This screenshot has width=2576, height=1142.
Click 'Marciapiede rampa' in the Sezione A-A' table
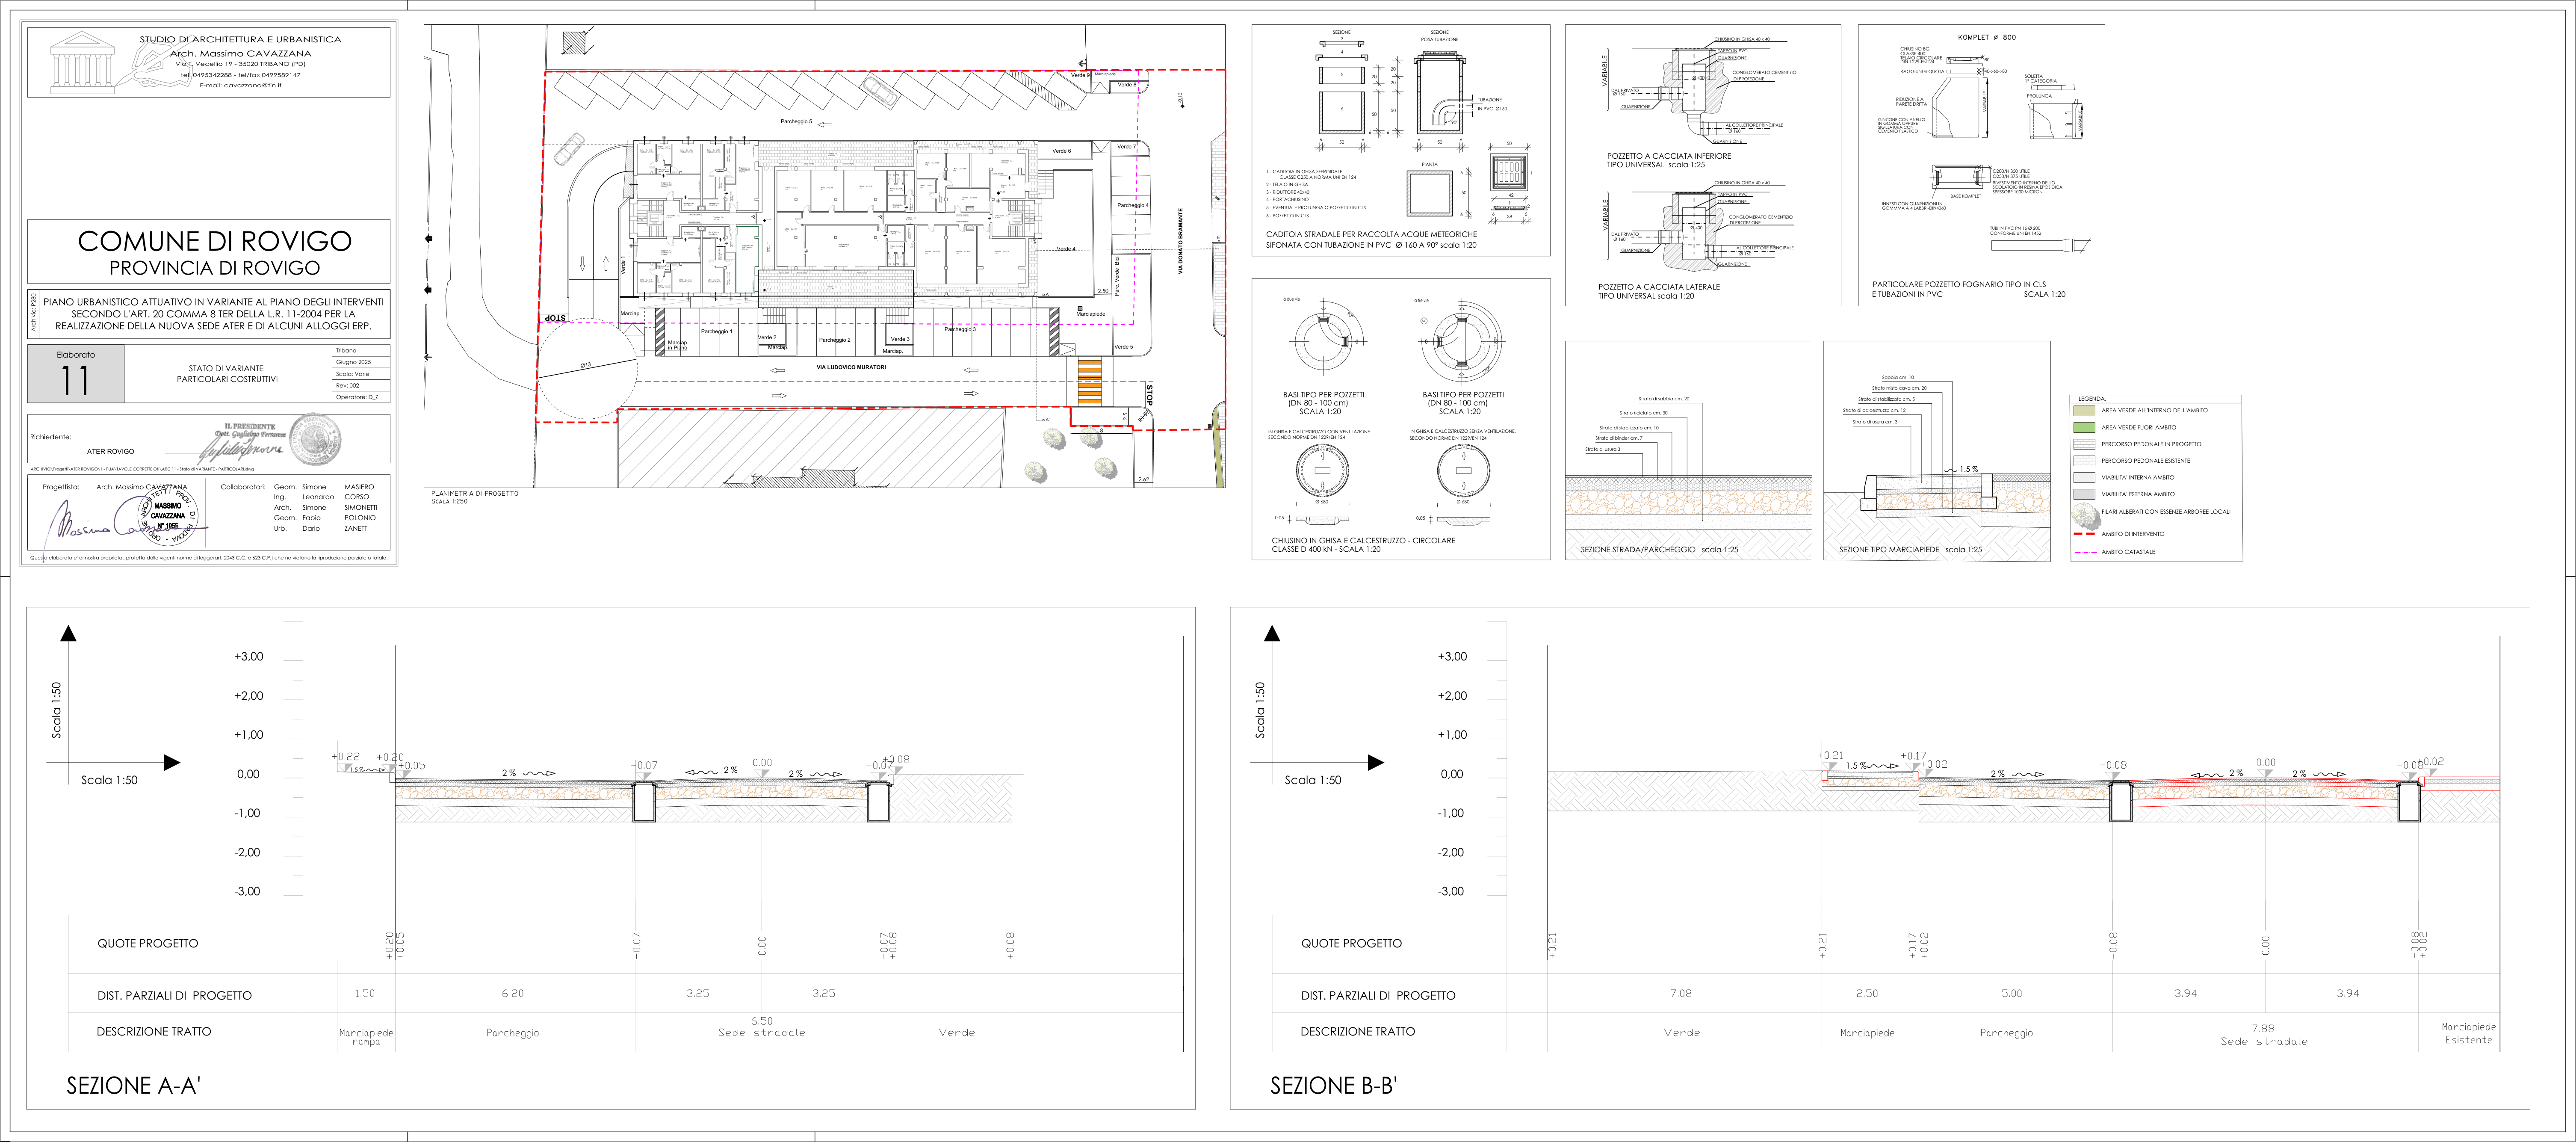tap(366, 1037)
